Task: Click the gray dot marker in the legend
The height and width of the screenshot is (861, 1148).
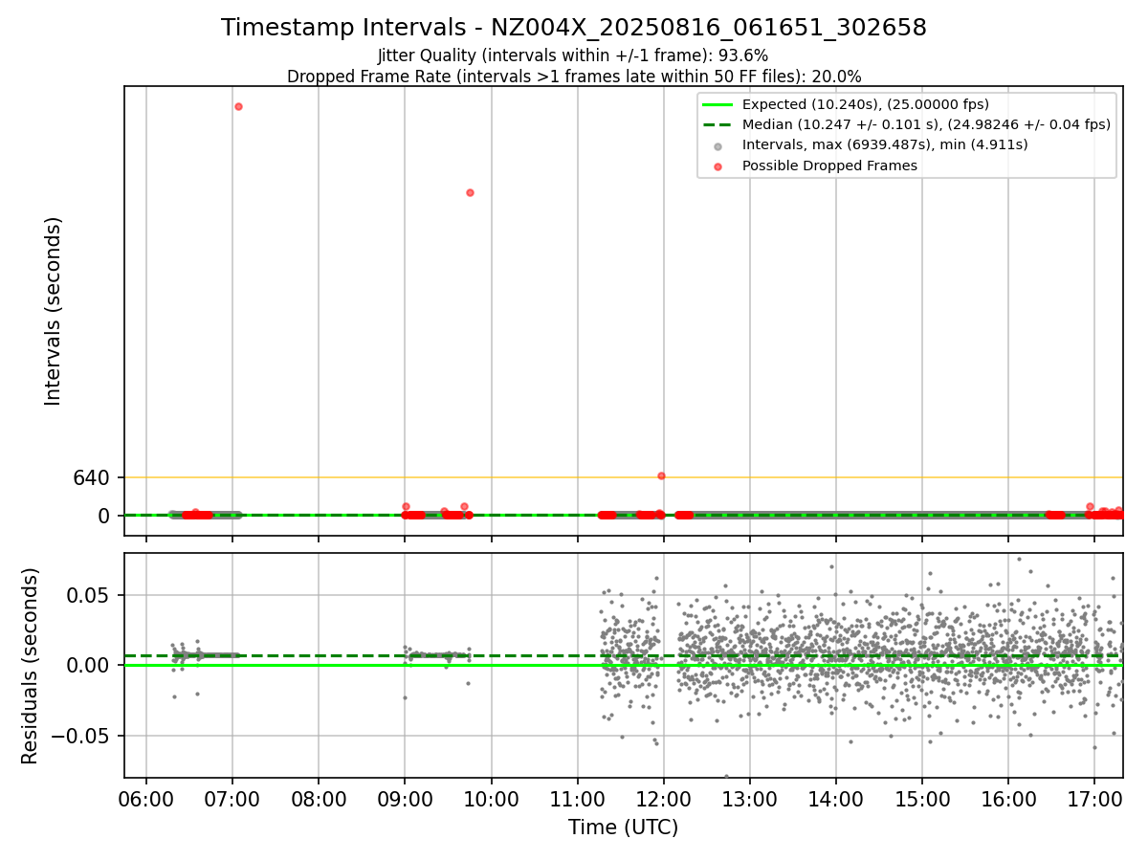Action: click(718, 145)
